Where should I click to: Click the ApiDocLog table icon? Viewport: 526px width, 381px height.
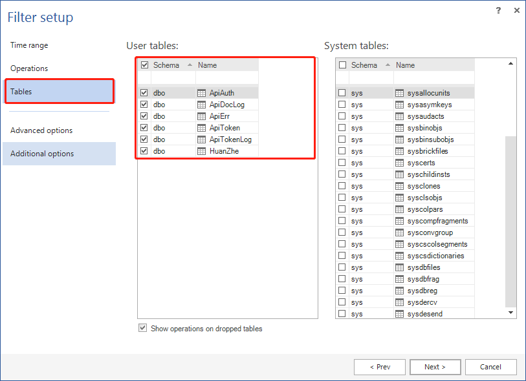click(201, 105)
